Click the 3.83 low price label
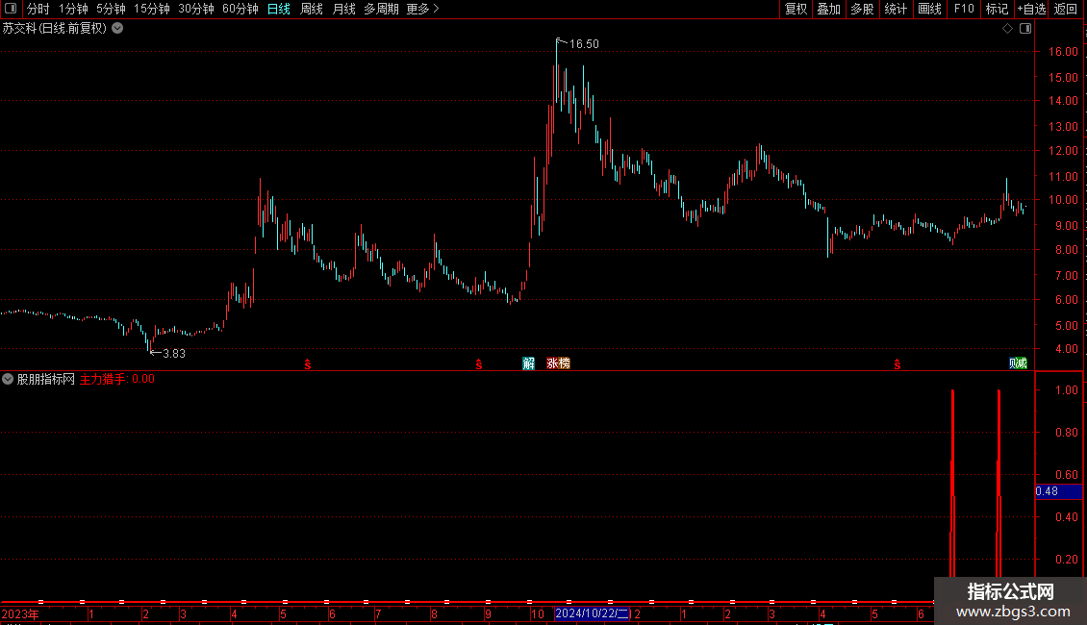Screen dimensions: 1087x625 [173, 354]
